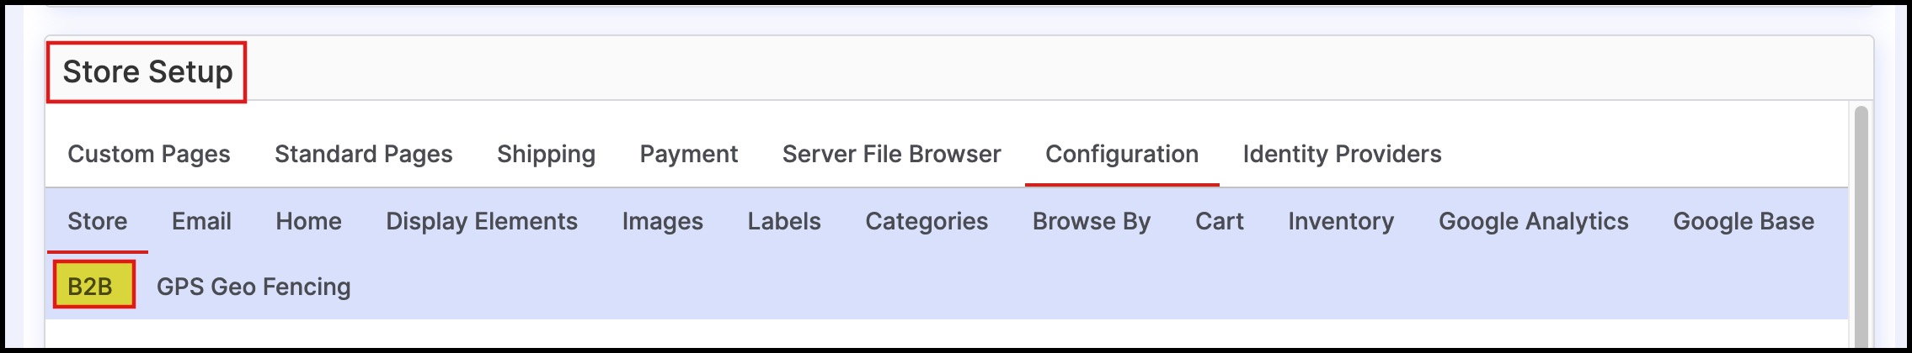Open the Browse By sub-tab
The height and width of the screenshot is (353, 1912).
pos(1092,221)
